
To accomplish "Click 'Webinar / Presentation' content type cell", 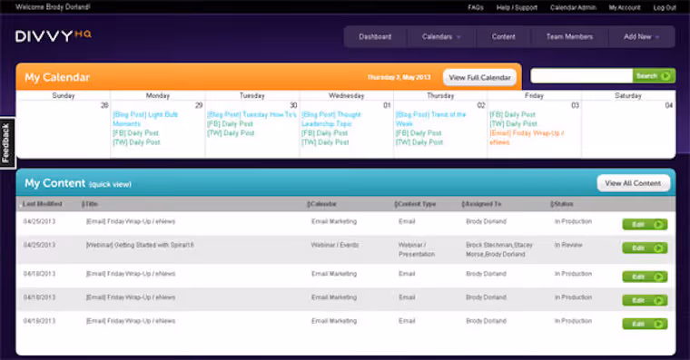I will coord(417,249).
